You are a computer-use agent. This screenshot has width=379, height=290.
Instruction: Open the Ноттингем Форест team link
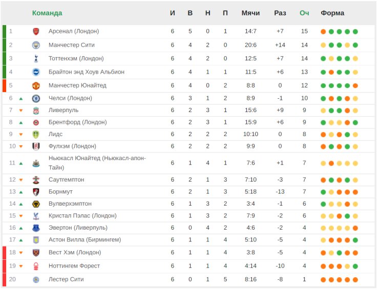[x=74, y=266]
